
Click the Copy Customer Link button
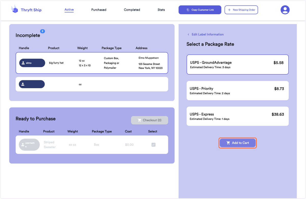pos(200,10)
